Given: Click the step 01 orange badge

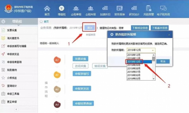Looking at the screenshot, I should [x=57, y=60].
